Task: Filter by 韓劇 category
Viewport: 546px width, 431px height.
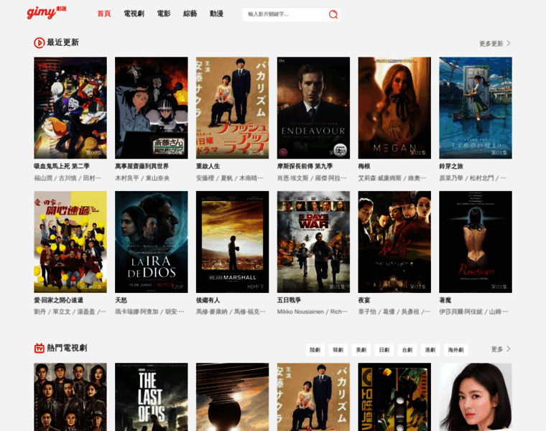Action: [338, 350]
